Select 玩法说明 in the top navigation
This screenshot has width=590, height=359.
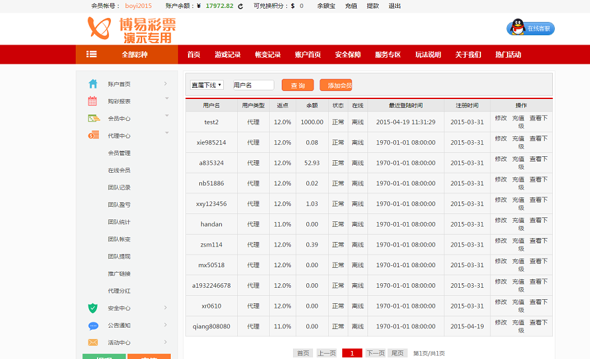[428, 55]
